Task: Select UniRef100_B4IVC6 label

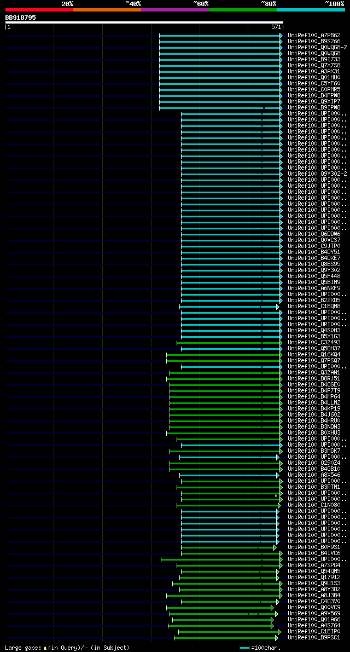Action: (x=314, y=553)
